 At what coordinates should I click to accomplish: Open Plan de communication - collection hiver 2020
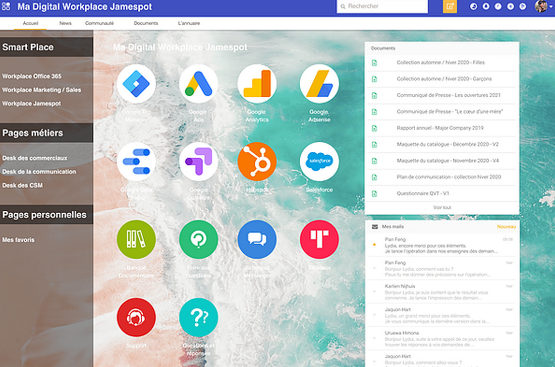tap(449, 177)
